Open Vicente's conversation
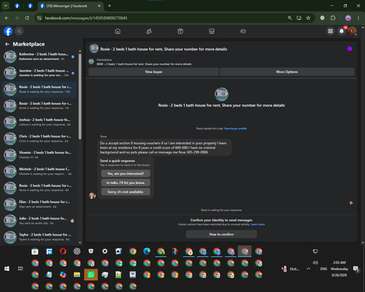 click(39, 155)
